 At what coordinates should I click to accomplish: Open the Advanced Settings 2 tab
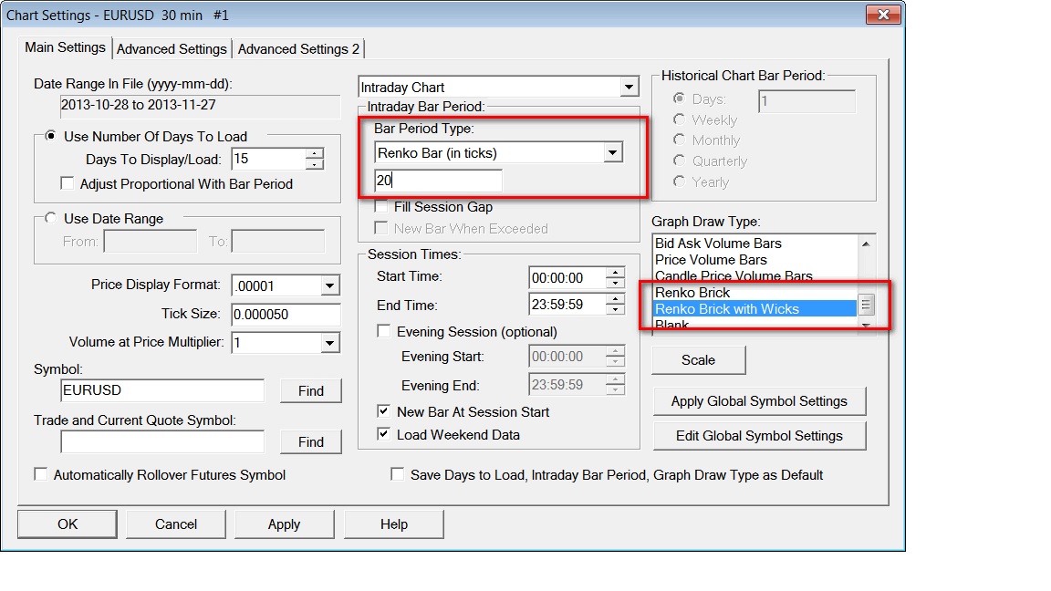click(x=298, y=49)
